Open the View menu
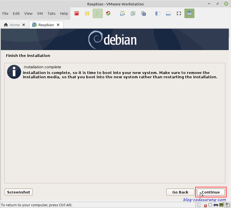The width and height of the screenshot is (231, 208). pyautogui.click(x=28, y=14)
